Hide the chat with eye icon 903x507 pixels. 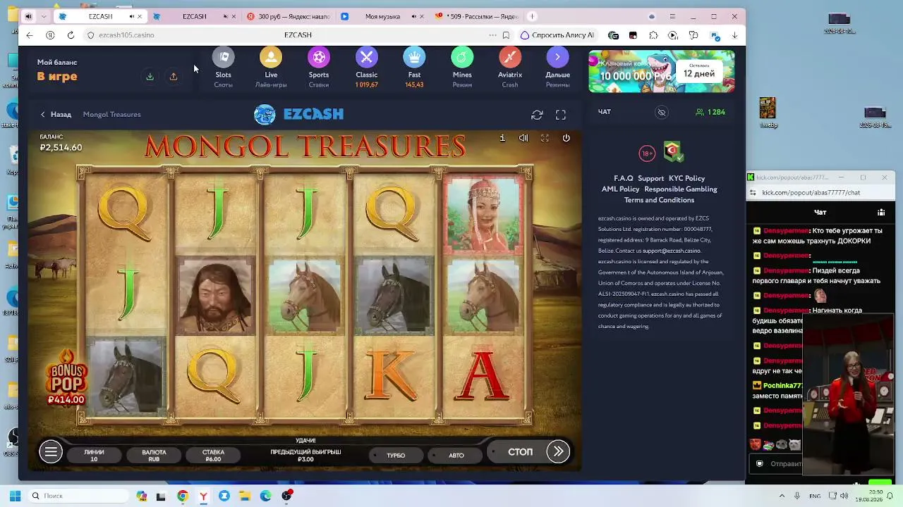click(x=662, y=112)
